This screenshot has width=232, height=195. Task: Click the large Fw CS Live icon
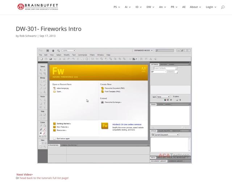[x=105, y=126]
